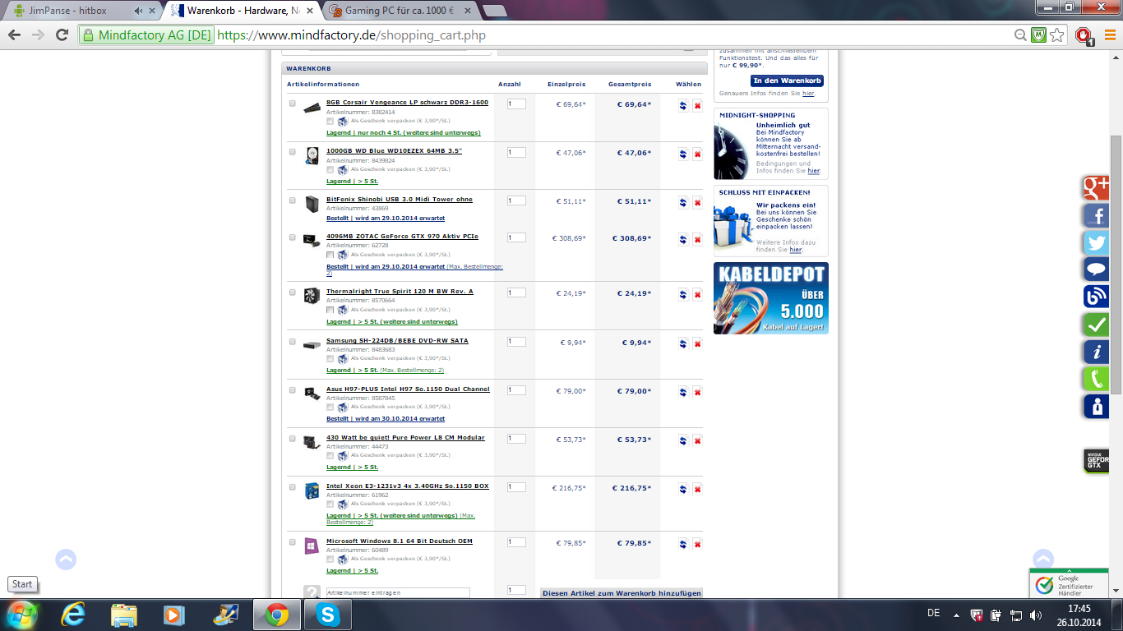Click quantity field for Samsung DVD-RW

[x=516, y=341]
